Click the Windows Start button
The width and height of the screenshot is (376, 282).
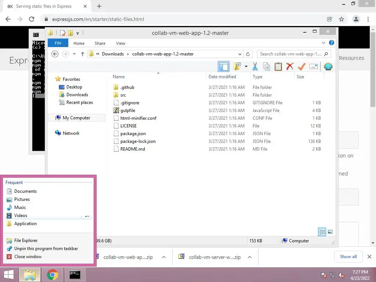pyautogui.click(x=9, y=275)
